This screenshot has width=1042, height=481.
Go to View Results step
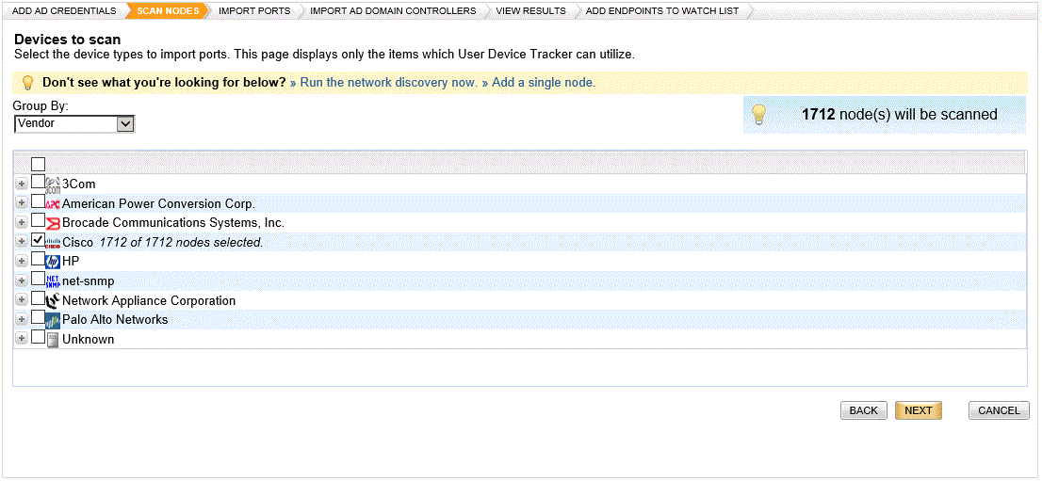tap(530, 10)
